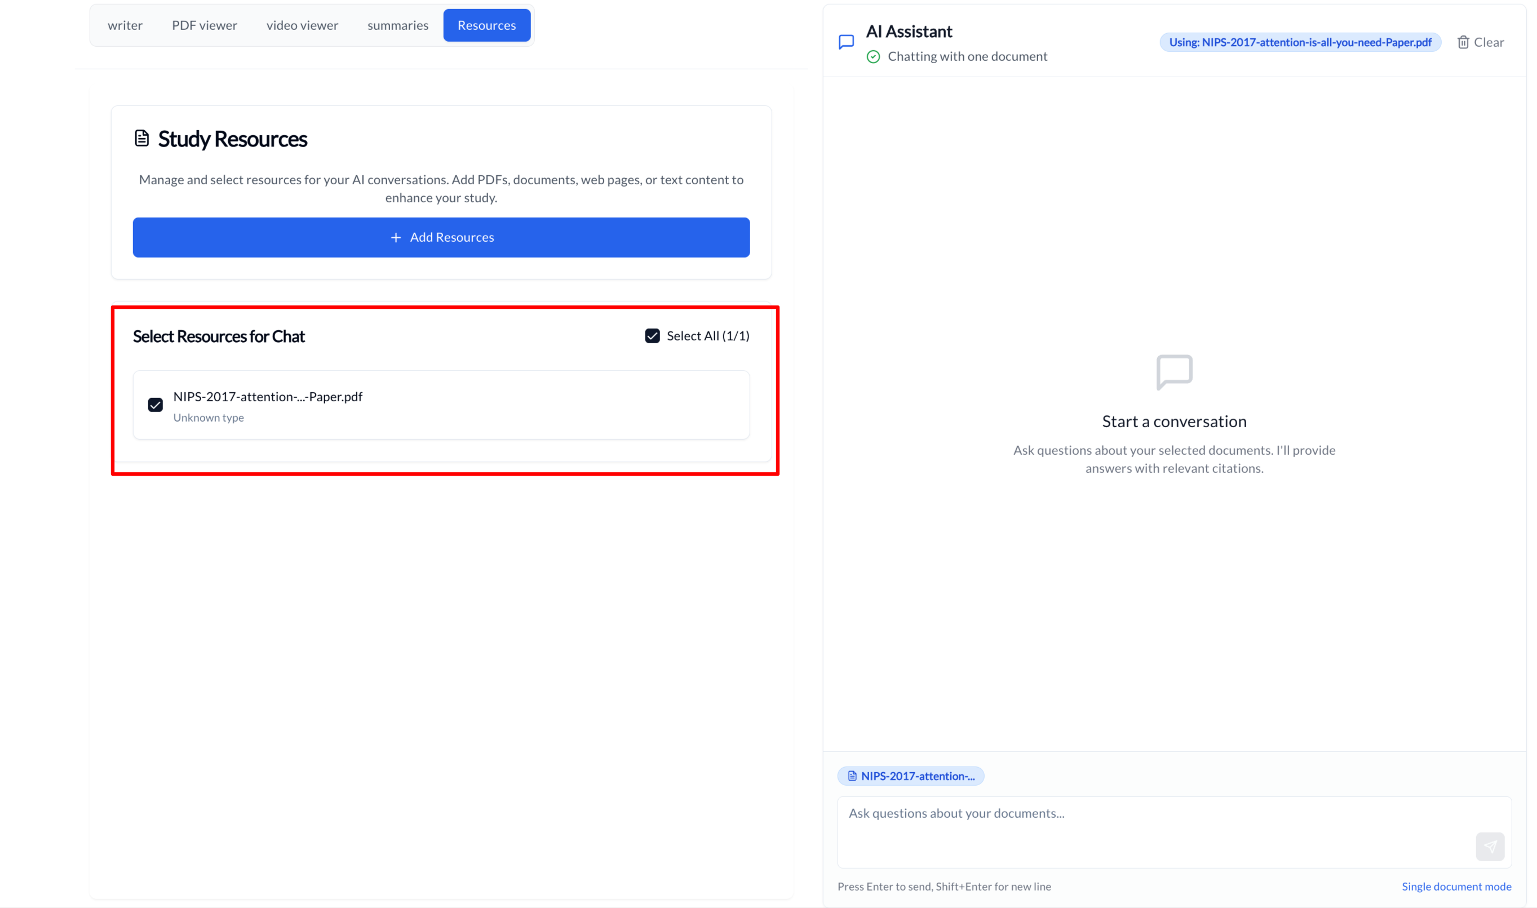Click the trash icon next to Clear
Viewport: 1537px width, 908px height.
(1463, 42)
